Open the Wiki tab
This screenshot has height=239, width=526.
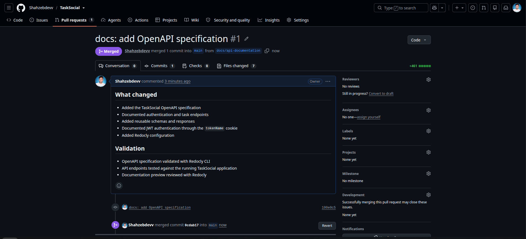tap(192, 20)
